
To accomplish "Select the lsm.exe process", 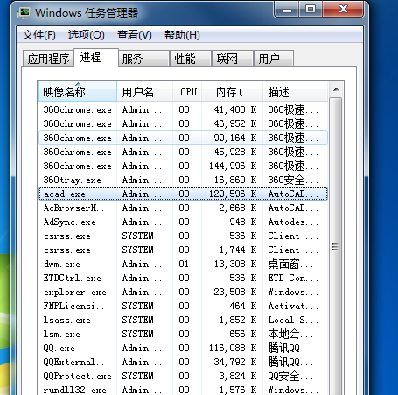I will tap(183, 334).
